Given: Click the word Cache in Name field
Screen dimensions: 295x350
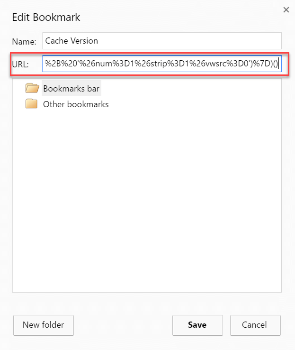Looking at the screenshot, I should 56,41.
